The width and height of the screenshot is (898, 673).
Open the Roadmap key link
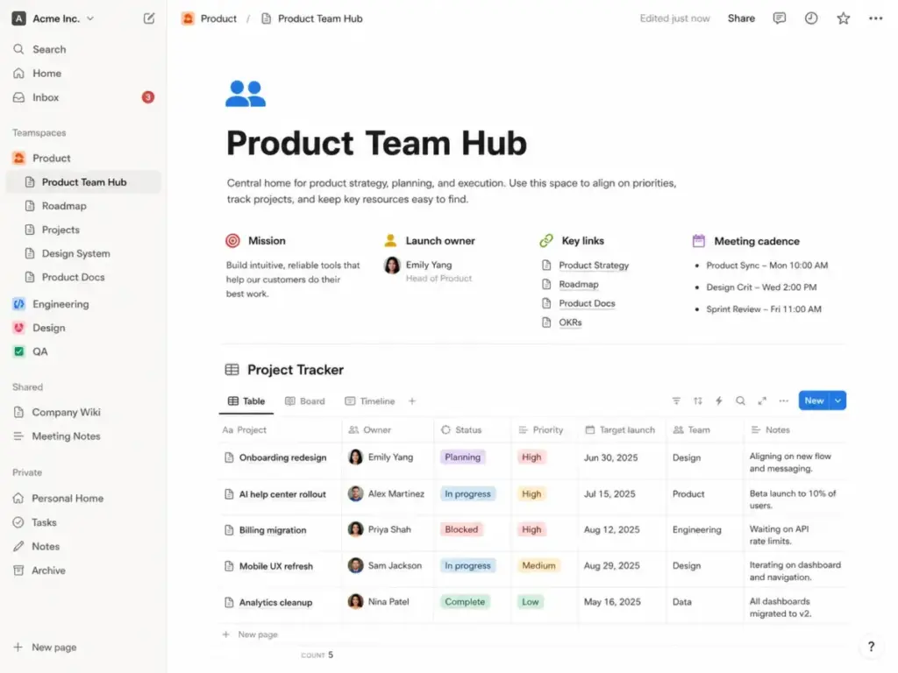point(579,285)
